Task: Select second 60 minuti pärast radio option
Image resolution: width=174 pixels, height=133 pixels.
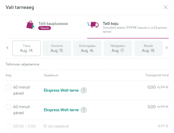Action: click(x=8, y=107)
